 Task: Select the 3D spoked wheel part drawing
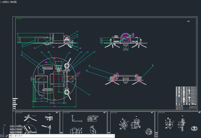click(194, 128)
